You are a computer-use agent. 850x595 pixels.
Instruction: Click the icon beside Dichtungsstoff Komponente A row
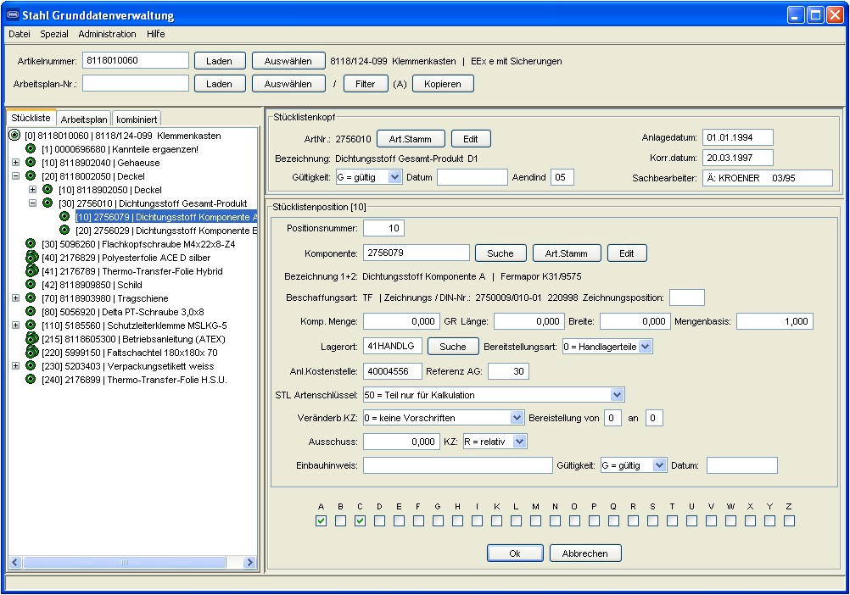point(64,217)
